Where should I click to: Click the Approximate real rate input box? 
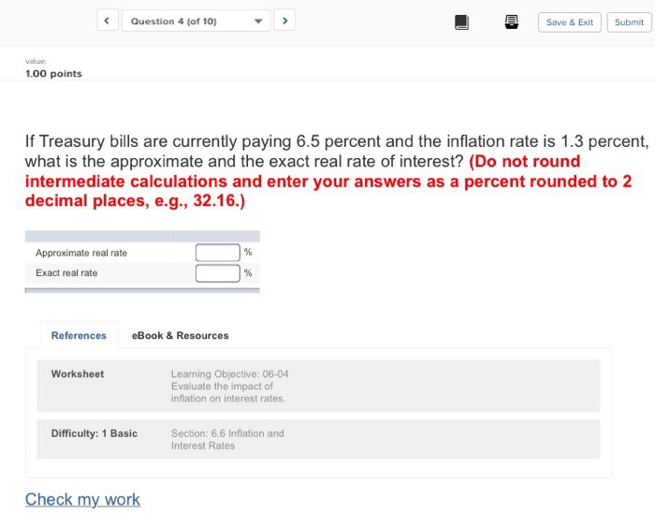click(217, 253)
